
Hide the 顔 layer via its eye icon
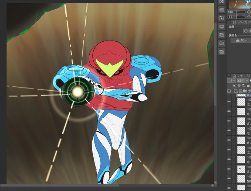point(229,178)
